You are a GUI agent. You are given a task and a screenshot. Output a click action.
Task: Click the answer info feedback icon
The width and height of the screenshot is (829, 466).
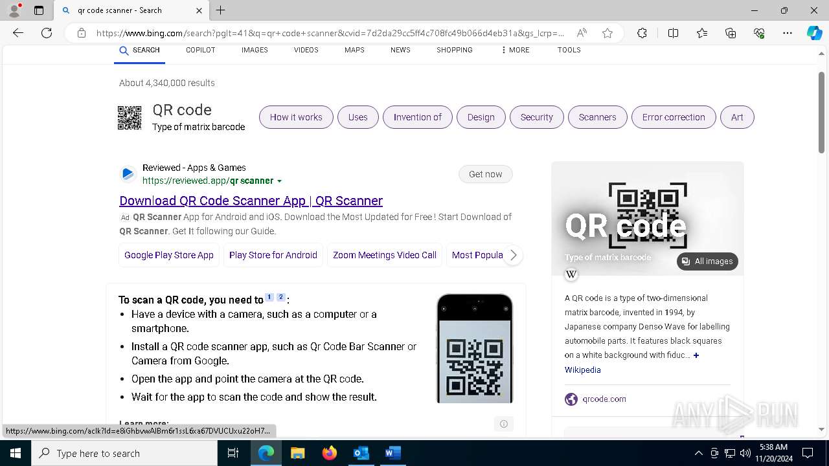pos(503,424)
